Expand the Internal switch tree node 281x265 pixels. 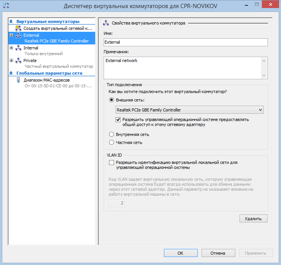coord(11,48)
